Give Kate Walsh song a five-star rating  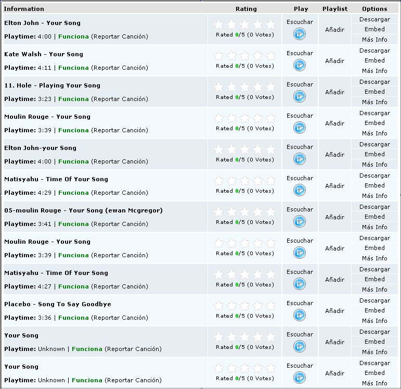(x=270, y=56)
